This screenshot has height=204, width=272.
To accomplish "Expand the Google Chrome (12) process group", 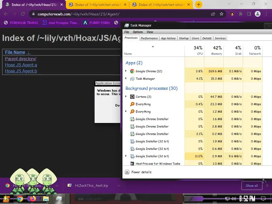I will pyautogui.click(x=126, y=71).
